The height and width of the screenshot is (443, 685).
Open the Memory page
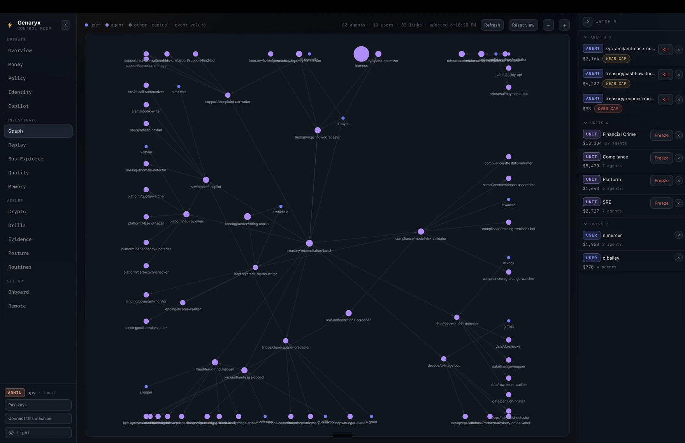point(38,186)
